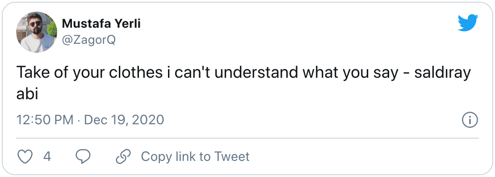Viewport: 495px width, 177px height.
Task: Open the circled info icon beside the timestamp
Action: pyautogui.click(x=470, y=120)
